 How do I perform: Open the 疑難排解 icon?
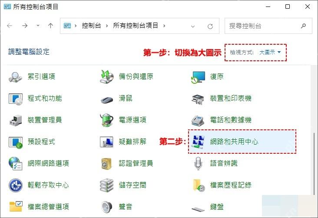pyautogui.click(x=106, y=142)
